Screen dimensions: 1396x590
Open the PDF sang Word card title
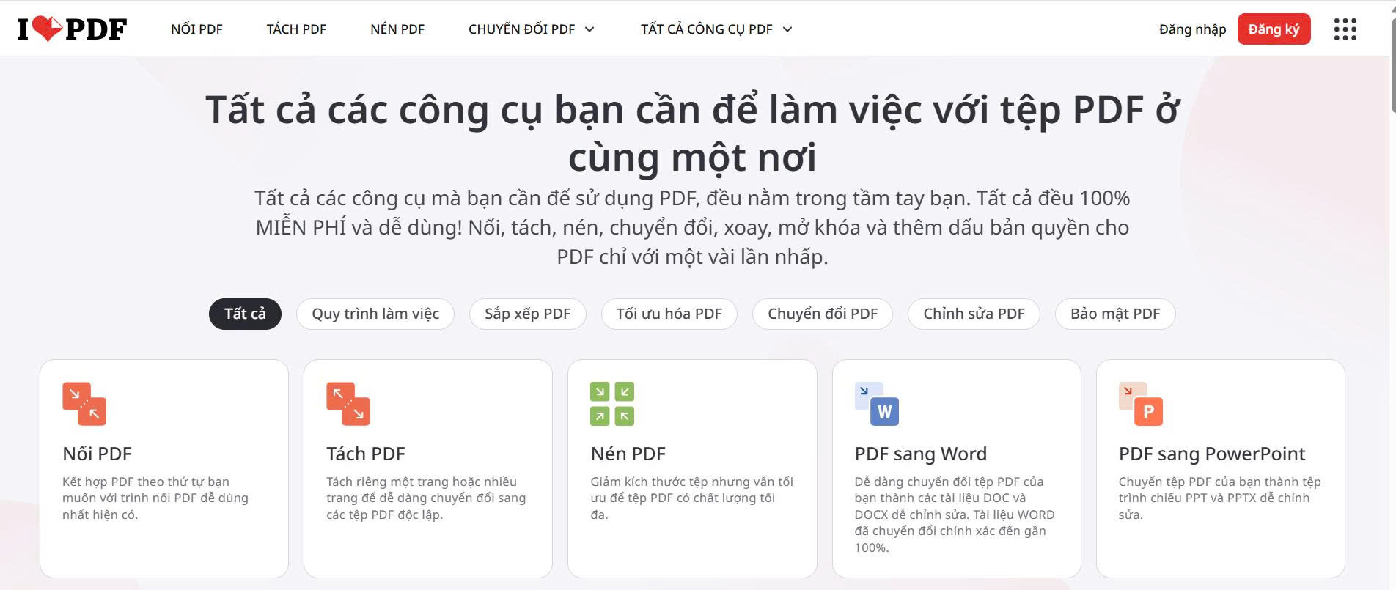point(921,454)
